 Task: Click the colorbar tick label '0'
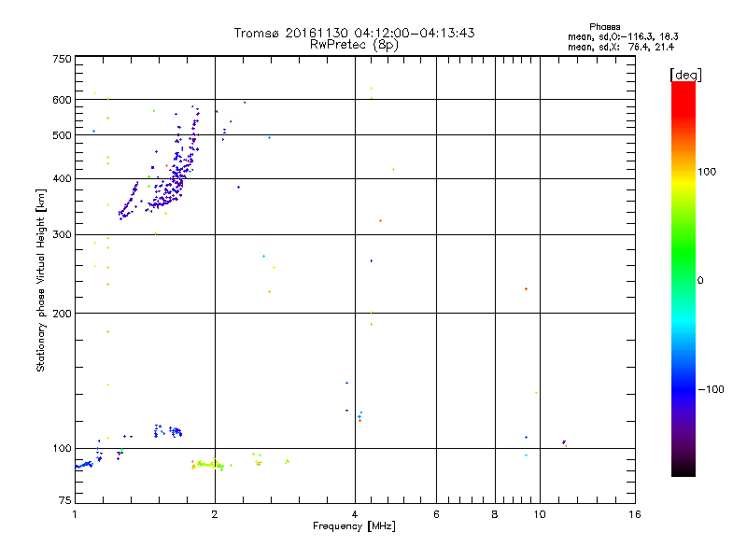(700, 281)
